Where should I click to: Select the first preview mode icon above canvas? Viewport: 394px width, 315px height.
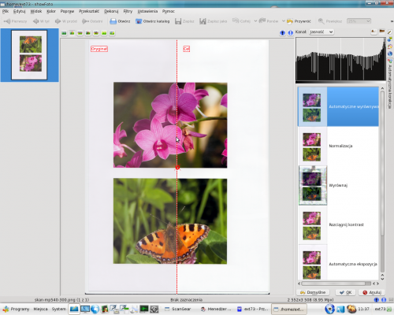point(64,33)
